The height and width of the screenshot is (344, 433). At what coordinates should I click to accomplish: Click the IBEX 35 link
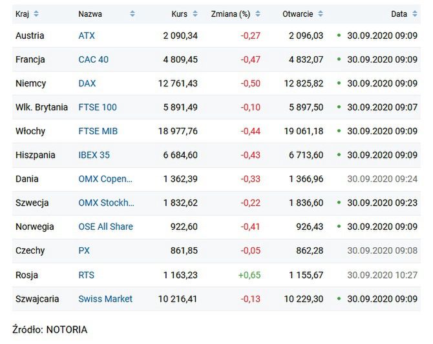[x=94, y=155]
